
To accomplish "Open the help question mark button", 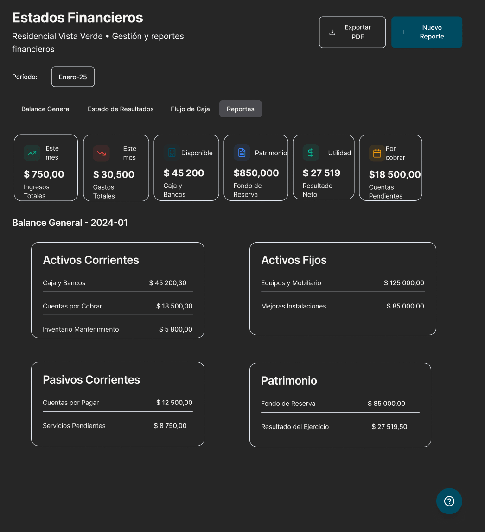I will click(449, 501).
